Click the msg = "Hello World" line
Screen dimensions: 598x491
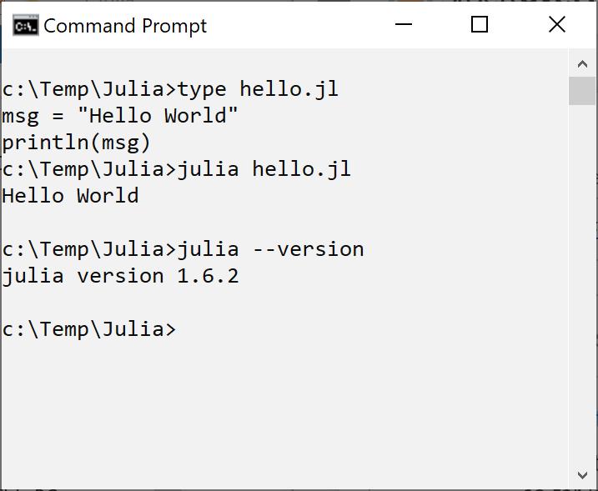pos(120,116)
